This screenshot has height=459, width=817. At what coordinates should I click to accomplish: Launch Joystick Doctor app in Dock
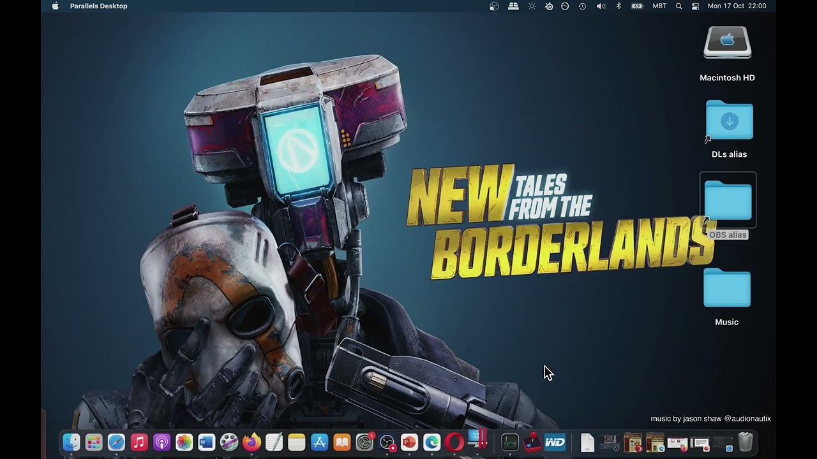point(532,442)
